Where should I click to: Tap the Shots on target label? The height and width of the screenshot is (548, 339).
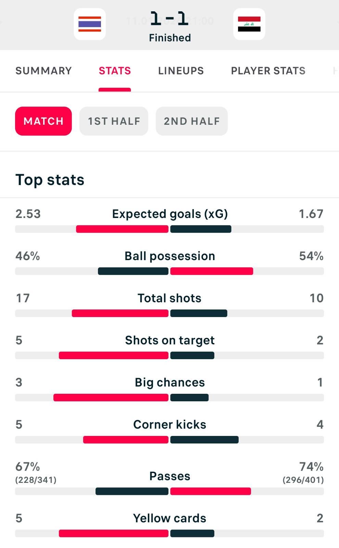(170, 340)
